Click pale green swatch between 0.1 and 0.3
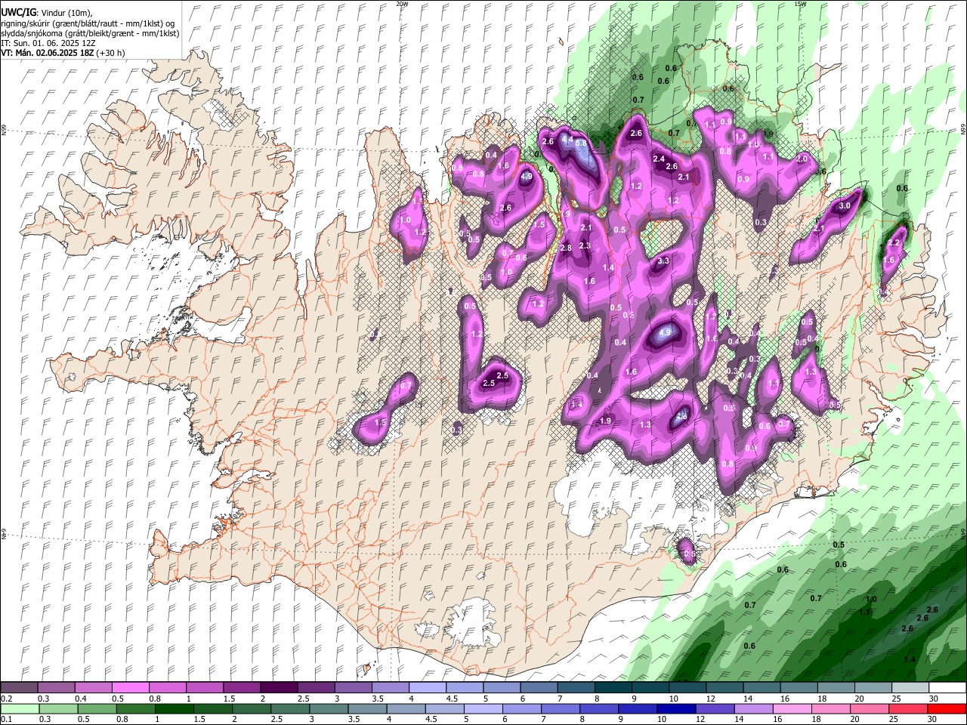The width and height of the screenshot is (967, 725). [x=20, y=709]
